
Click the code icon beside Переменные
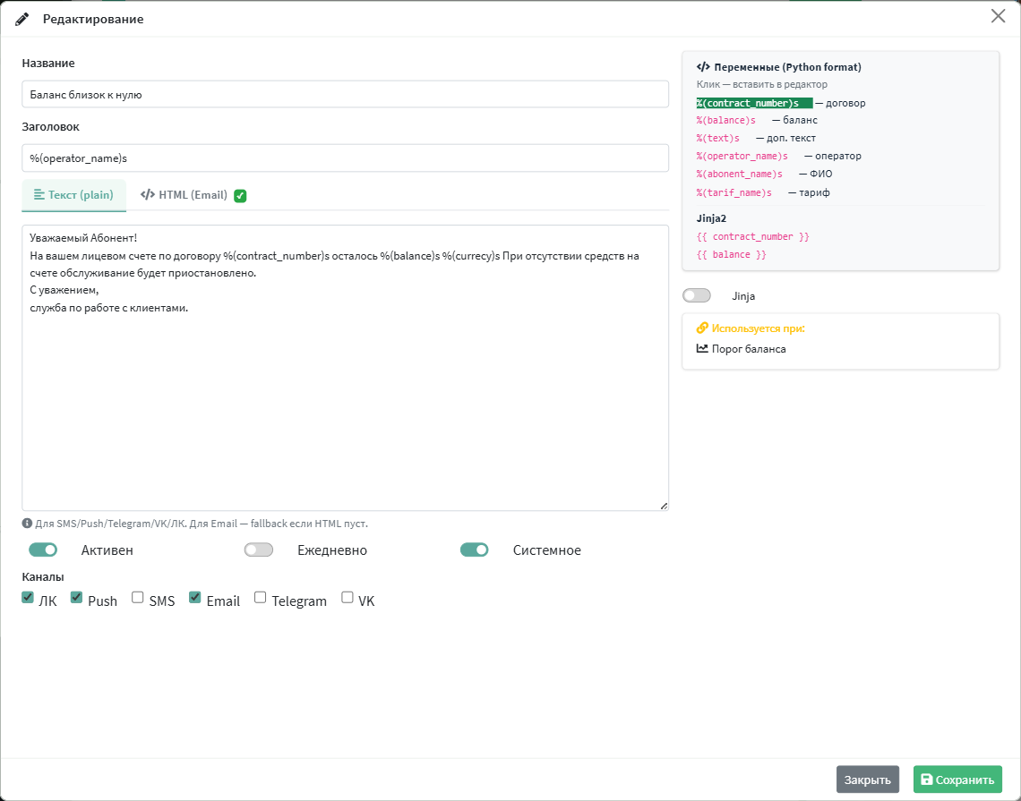click(x=703, y=67)
